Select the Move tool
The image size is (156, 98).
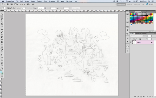pyautogui.click(x=2, y=14)
